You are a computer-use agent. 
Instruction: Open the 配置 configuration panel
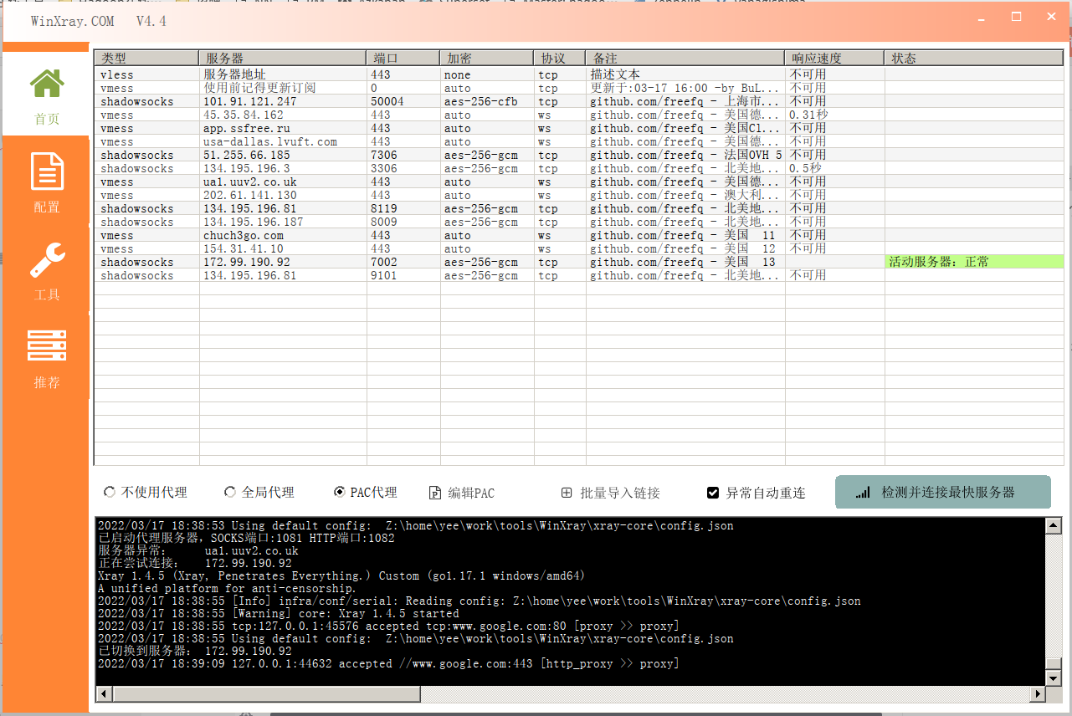coord(46,186)
